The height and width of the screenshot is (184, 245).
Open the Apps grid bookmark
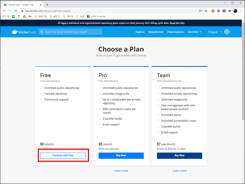[6, 16]
